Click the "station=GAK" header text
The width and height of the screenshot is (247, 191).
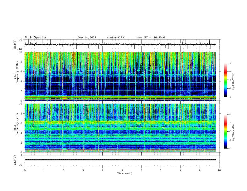(x=116, y=37)
